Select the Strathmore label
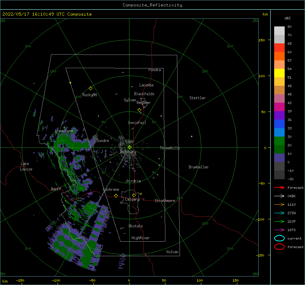 pos(165,201)
